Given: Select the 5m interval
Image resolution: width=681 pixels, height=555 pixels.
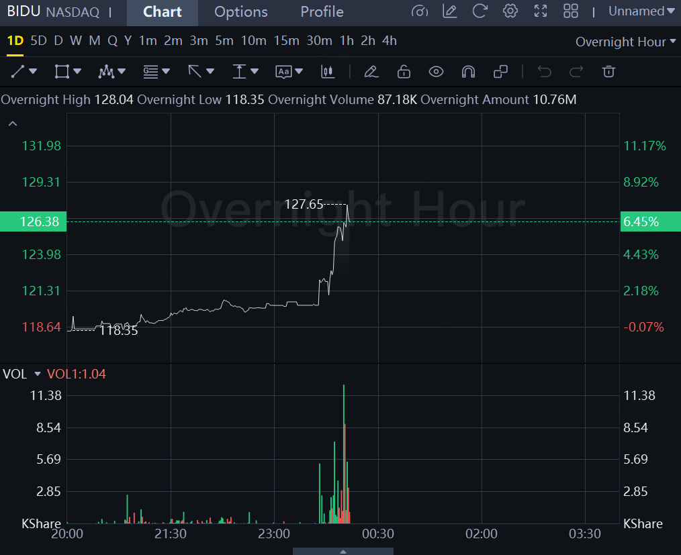Looking at the screenshot, I should [x=224, y=41].
